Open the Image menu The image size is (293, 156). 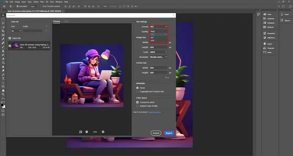pos(17,2)
